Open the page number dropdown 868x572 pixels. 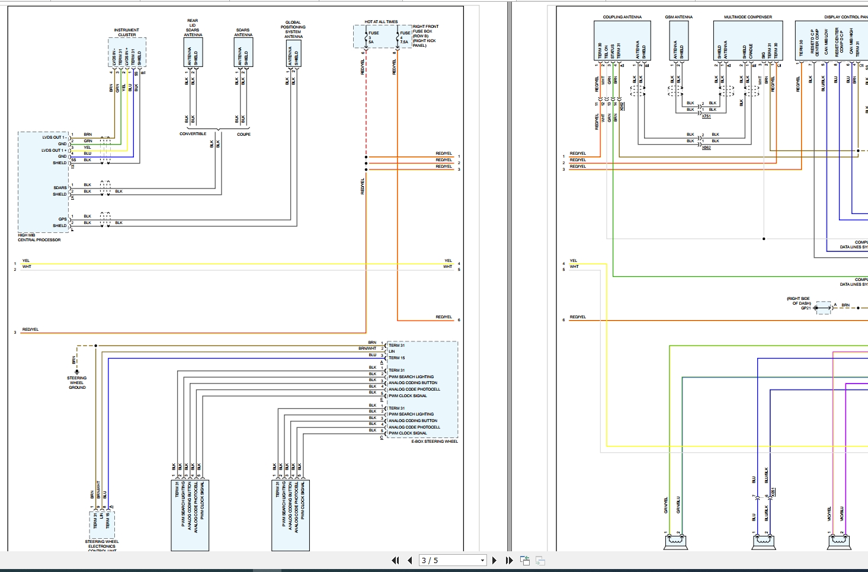(482, 560)
